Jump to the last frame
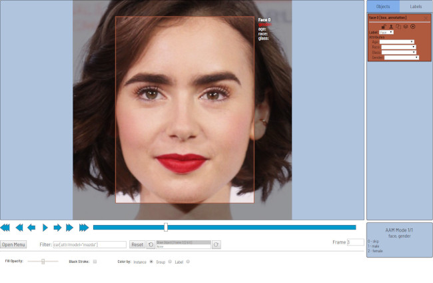The height and width of the screenshot is (283, 433). pyautogui.click(x=84, y=228)
